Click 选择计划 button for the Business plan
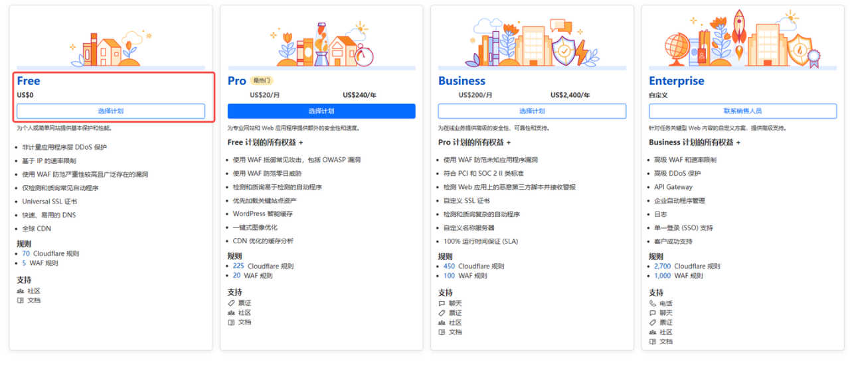 click(532, 111)
